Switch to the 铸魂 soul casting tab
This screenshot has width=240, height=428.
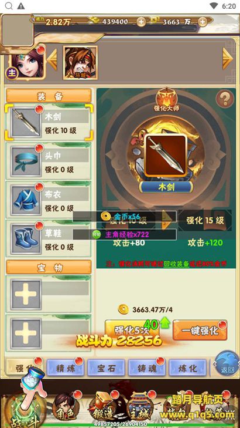pos(147,368)
